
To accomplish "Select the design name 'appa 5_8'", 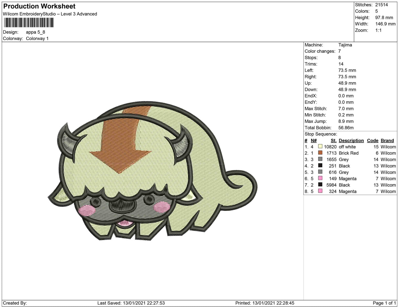I will pyautogui.click(x=35, y=32).
